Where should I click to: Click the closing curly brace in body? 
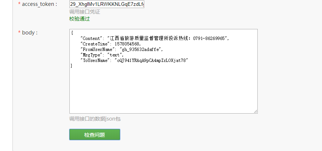click(72, 66)
